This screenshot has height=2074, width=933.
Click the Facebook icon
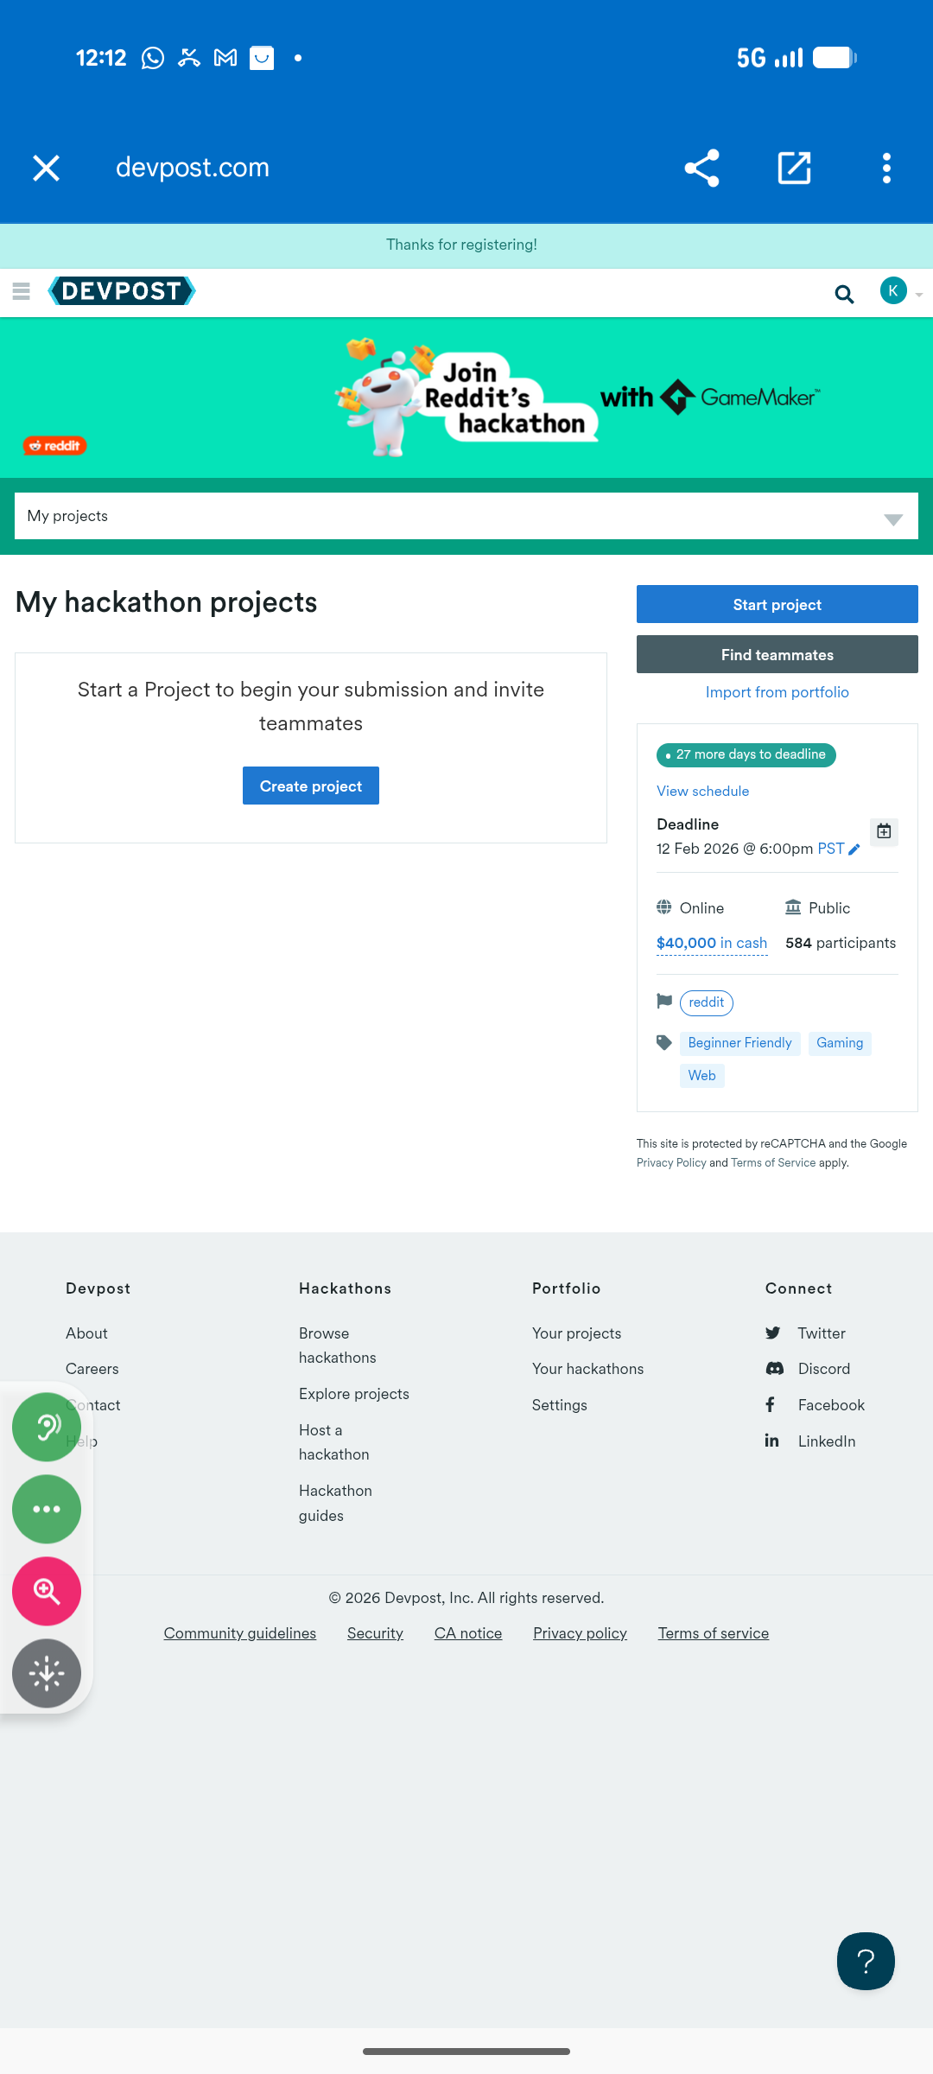[x=770, y=1404]
